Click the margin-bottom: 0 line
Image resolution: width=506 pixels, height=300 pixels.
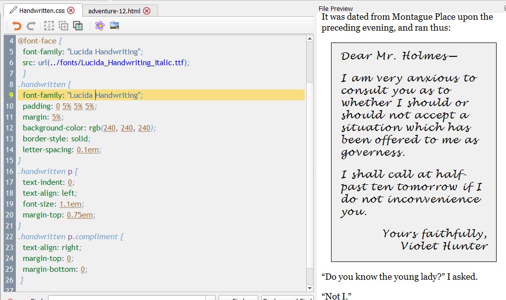click(55, 269)
